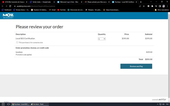170x106 pixels.
Task: Go back to previous page
Action: click(x=3, y=6)
